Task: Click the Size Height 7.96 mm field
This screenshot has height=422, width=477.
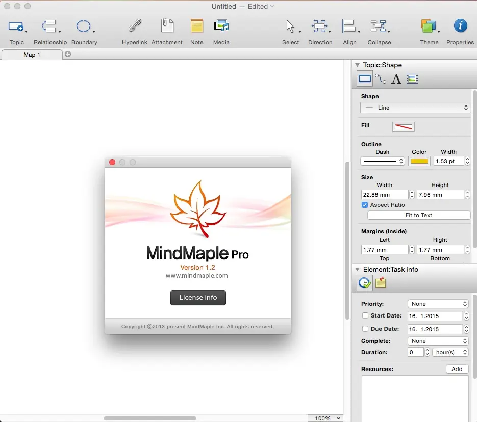Action: 440,195
